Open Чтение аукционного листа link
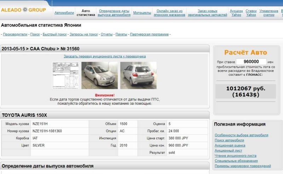 click(x=236, y=156)
